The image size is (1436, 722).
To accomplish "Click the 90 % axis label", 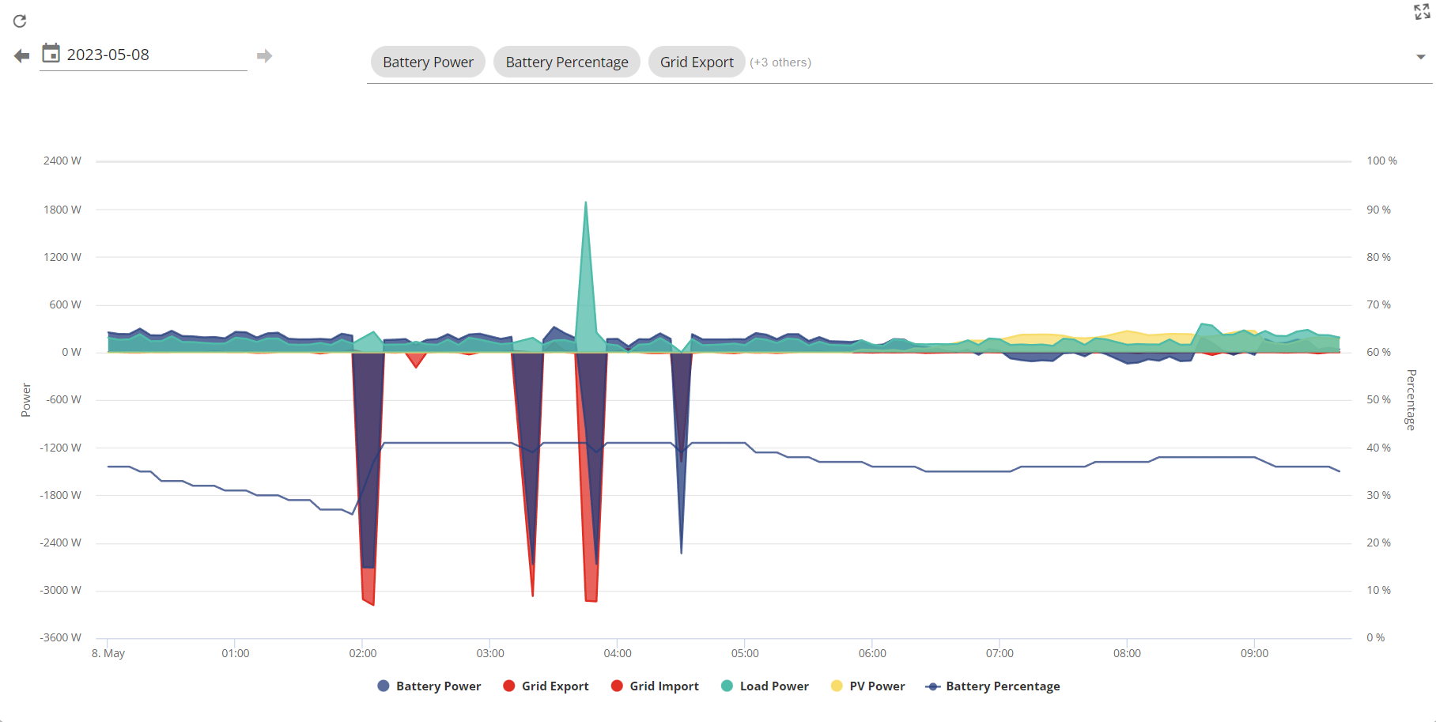I will (1378, 210).
